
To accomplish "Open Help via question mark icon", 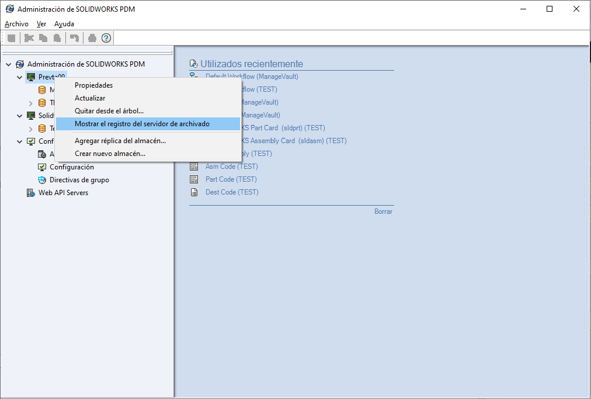I will (x=106, y=38).
